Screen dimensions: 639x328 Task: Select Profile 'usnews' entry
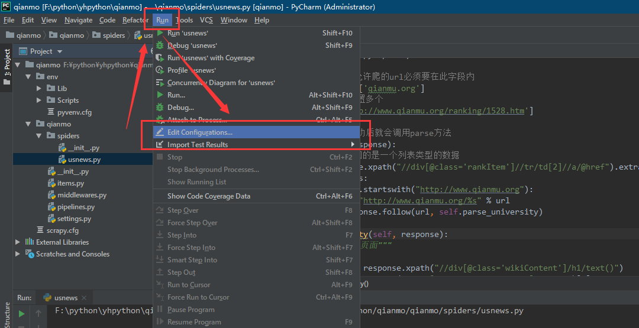(x=256, y=70)
